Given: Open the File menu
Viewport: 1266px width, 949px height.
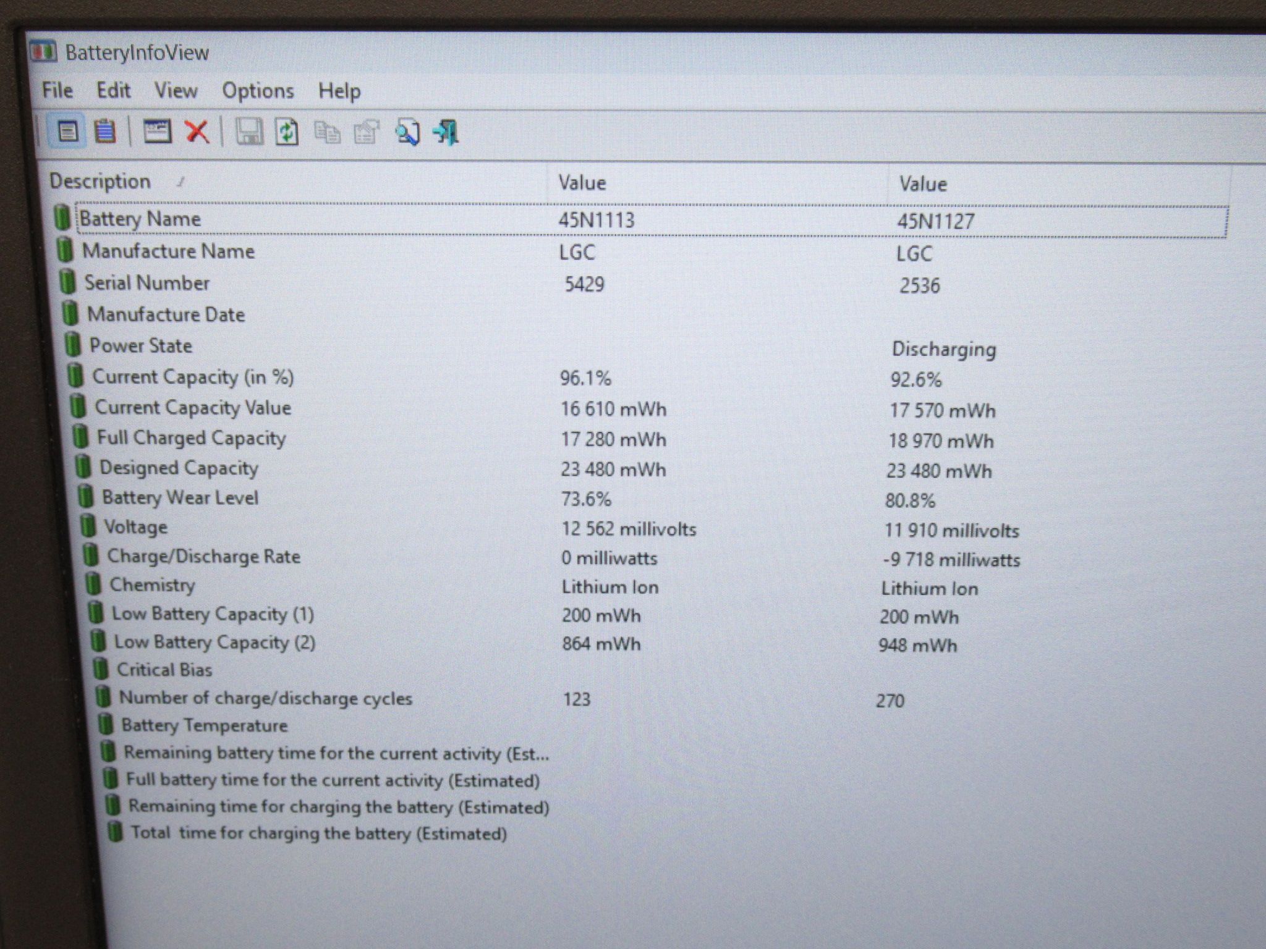Looking at the screenshot, I should click(57, 90).
